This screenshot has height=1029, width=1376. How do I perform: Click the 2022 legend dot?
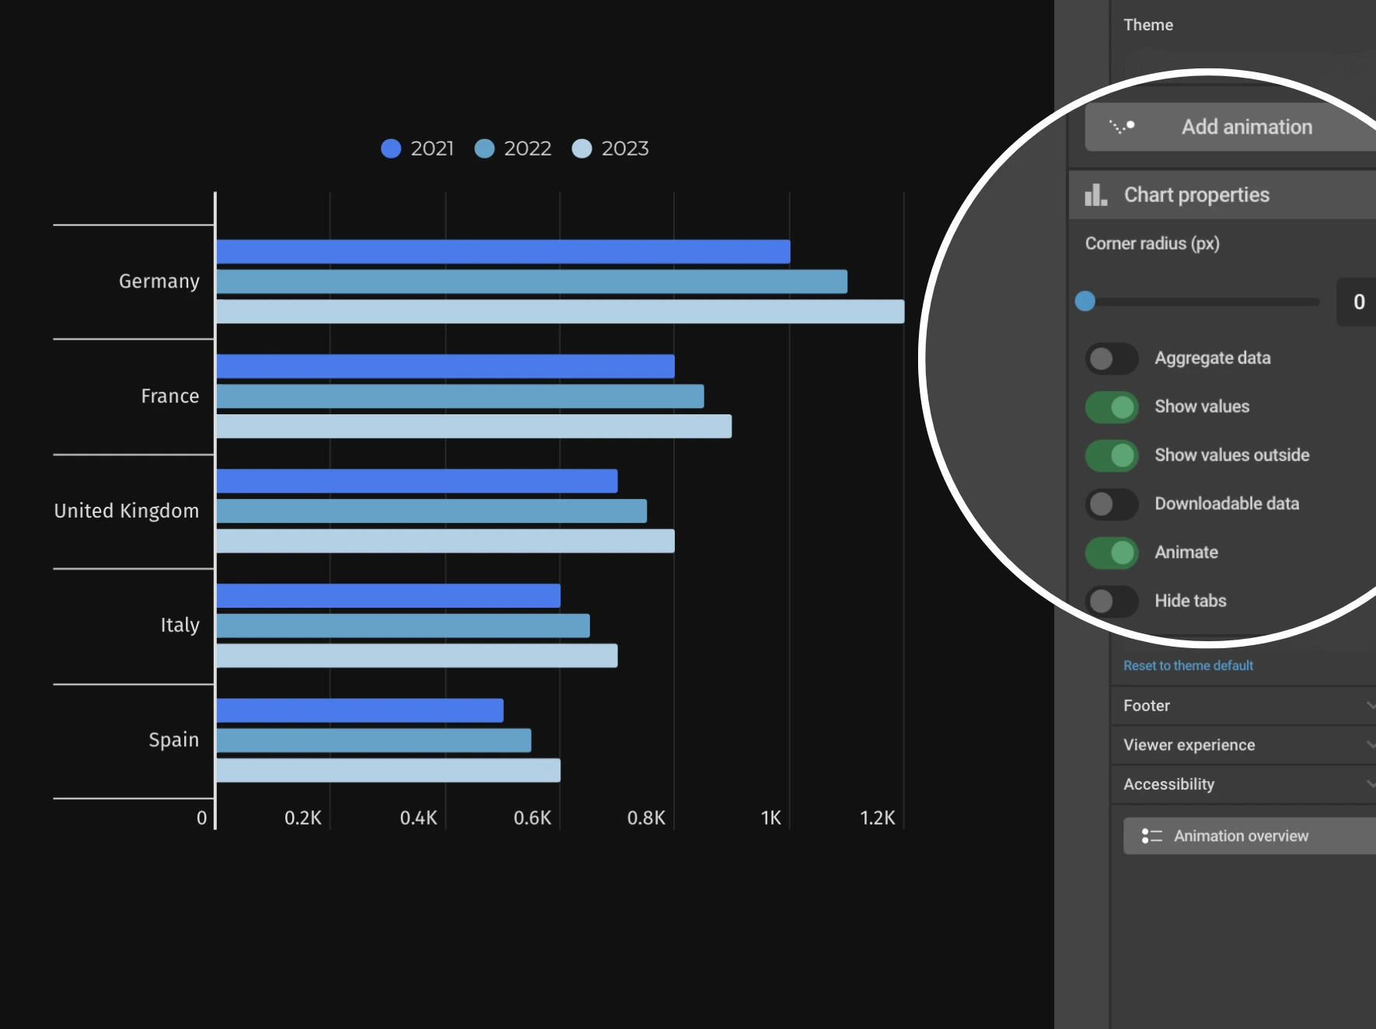(484, 148)
